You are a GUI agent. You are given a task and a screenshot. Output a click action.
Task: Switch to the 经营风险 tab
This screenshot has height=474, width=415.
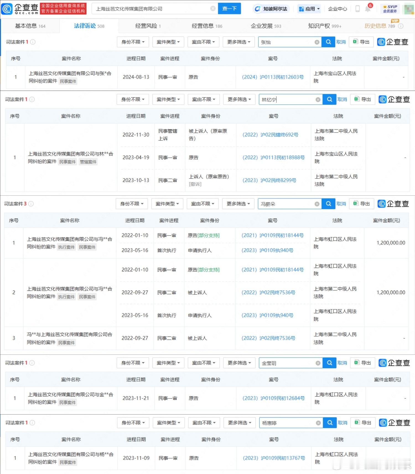148,26
